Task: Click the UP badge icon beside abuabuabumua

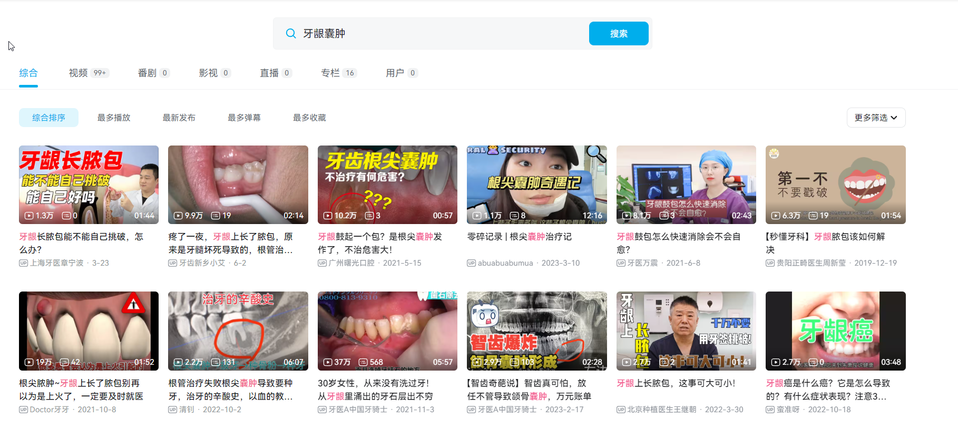Action: 471,263
